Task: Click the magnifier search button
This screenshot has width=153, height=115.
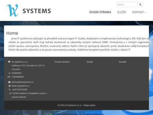Action: (x=140, y=4)
